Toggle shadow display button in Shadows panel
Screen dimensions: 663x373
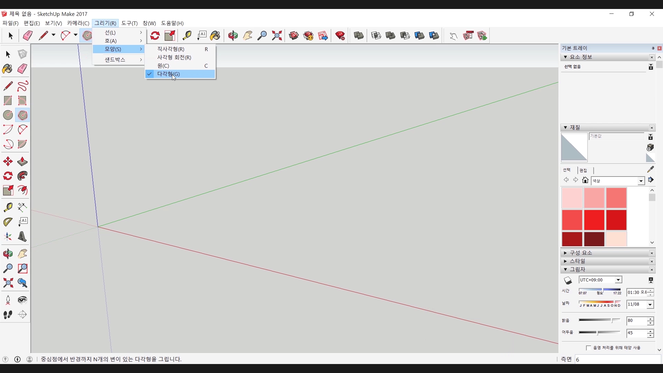tap(568, 280)
